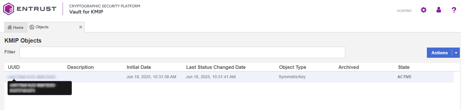Sort by the Initial Date column

point(139,67)
